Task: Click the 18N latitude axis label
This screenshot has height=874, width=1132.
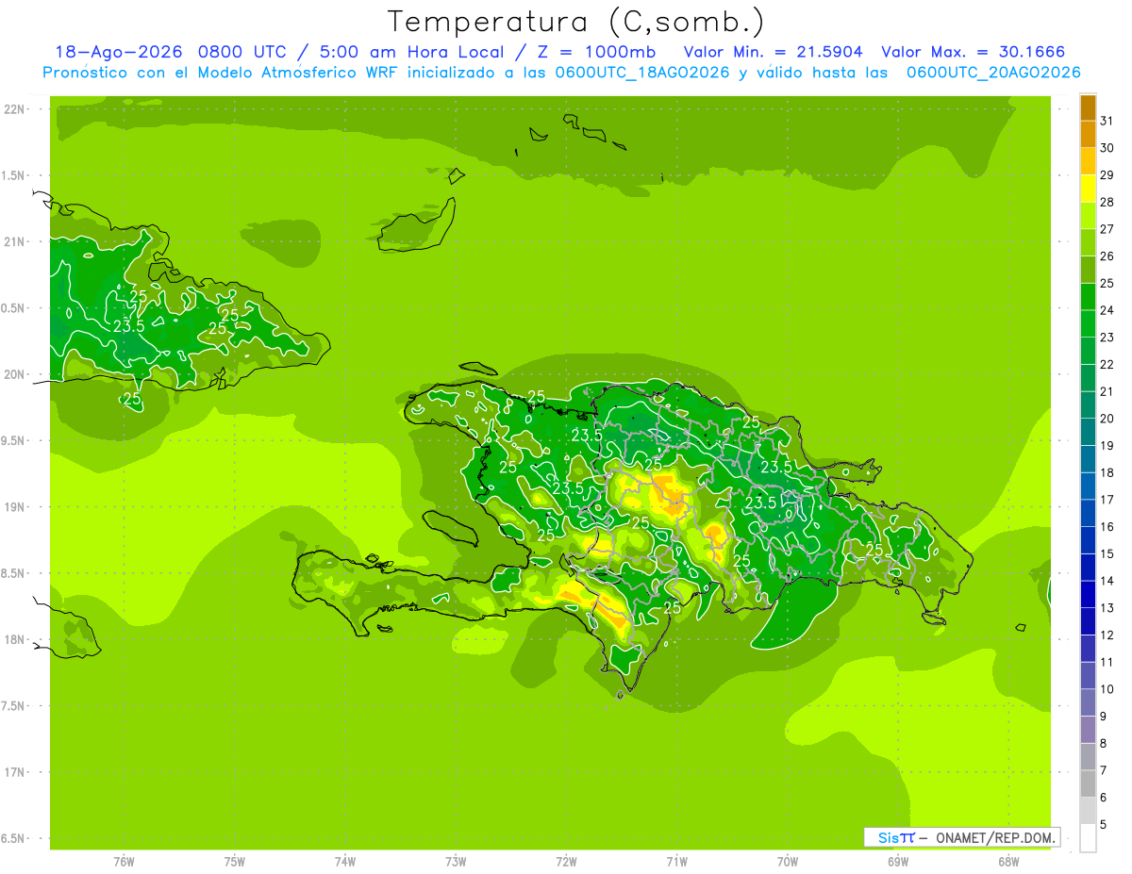Action: coord(16,639)
